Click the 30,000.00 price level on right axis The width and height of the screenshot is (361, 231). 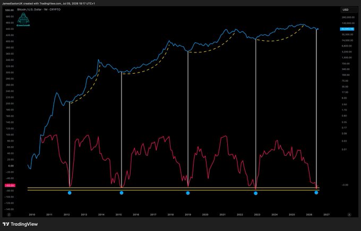tap(347, 34)
